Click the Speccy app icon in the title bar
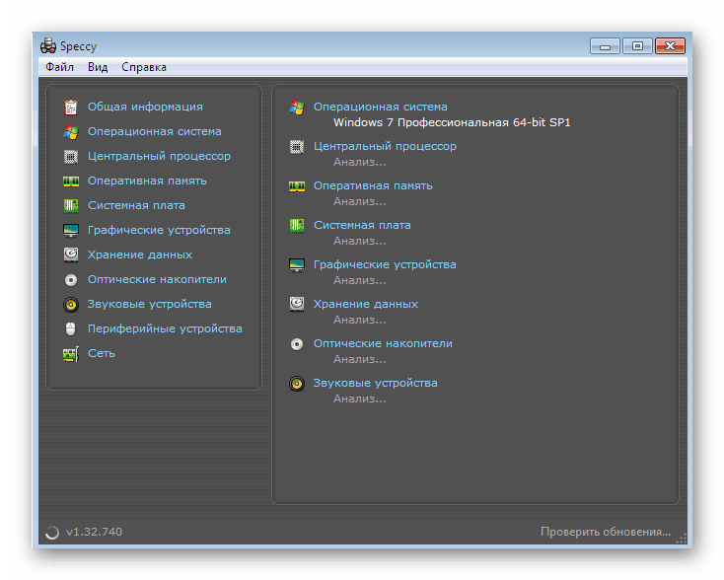Viewport: 724px width, 580px height. (48, 45)
